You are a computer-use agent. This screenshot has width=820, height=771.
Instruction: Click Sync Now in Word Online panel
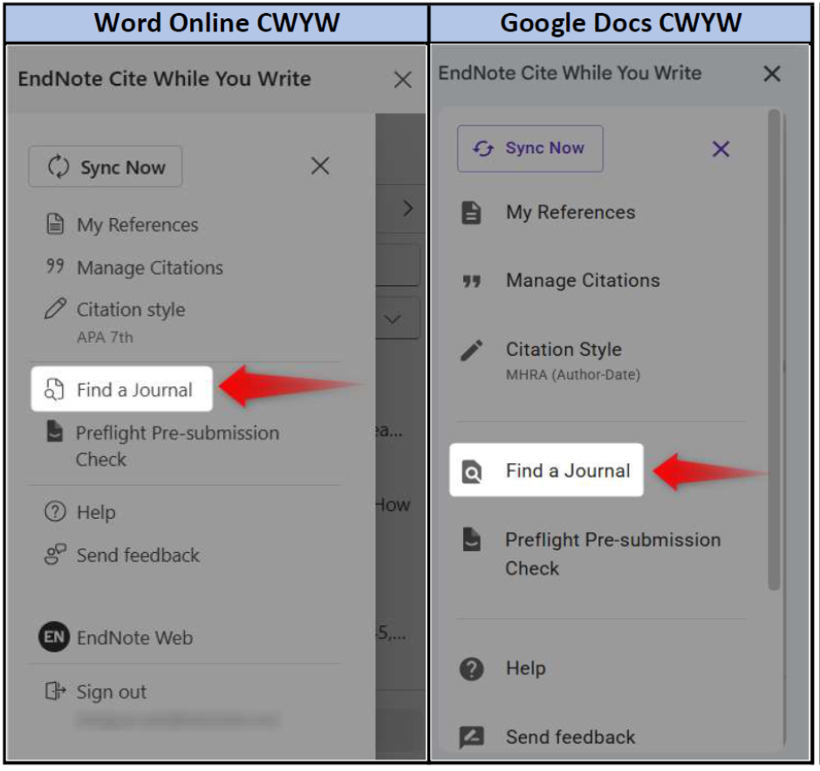click(x=105, y=167)
